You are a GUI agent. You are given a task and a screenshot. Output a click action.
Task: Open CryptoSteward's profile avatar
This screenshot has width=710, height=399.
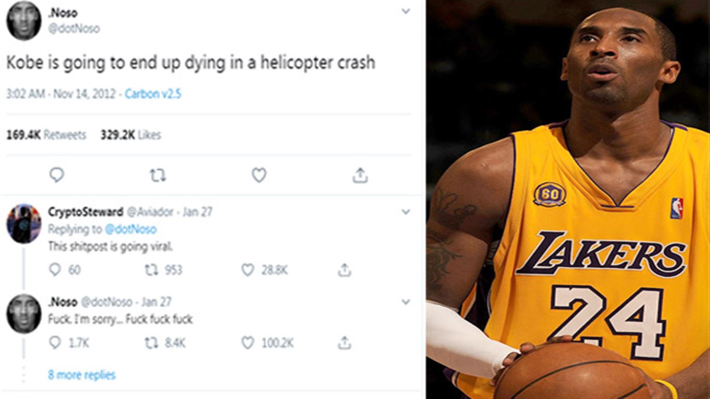point(23,224)
